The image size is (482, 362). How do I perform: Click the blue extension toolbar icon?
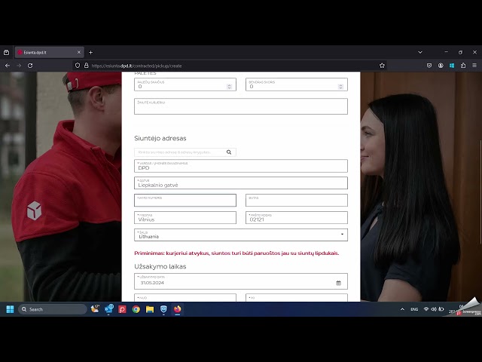(452, 66)
